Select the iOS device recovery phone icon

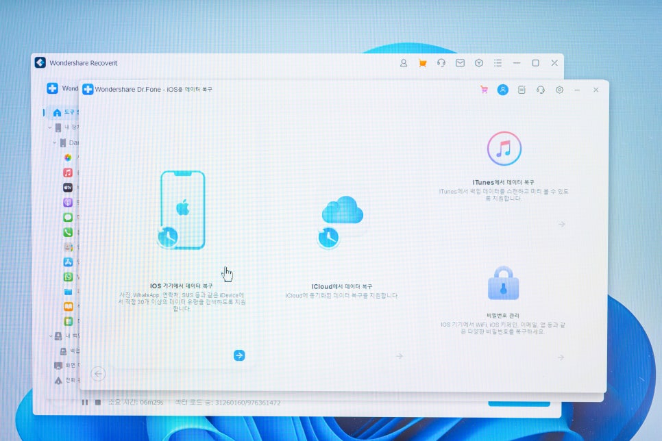[x=182, y=210]
